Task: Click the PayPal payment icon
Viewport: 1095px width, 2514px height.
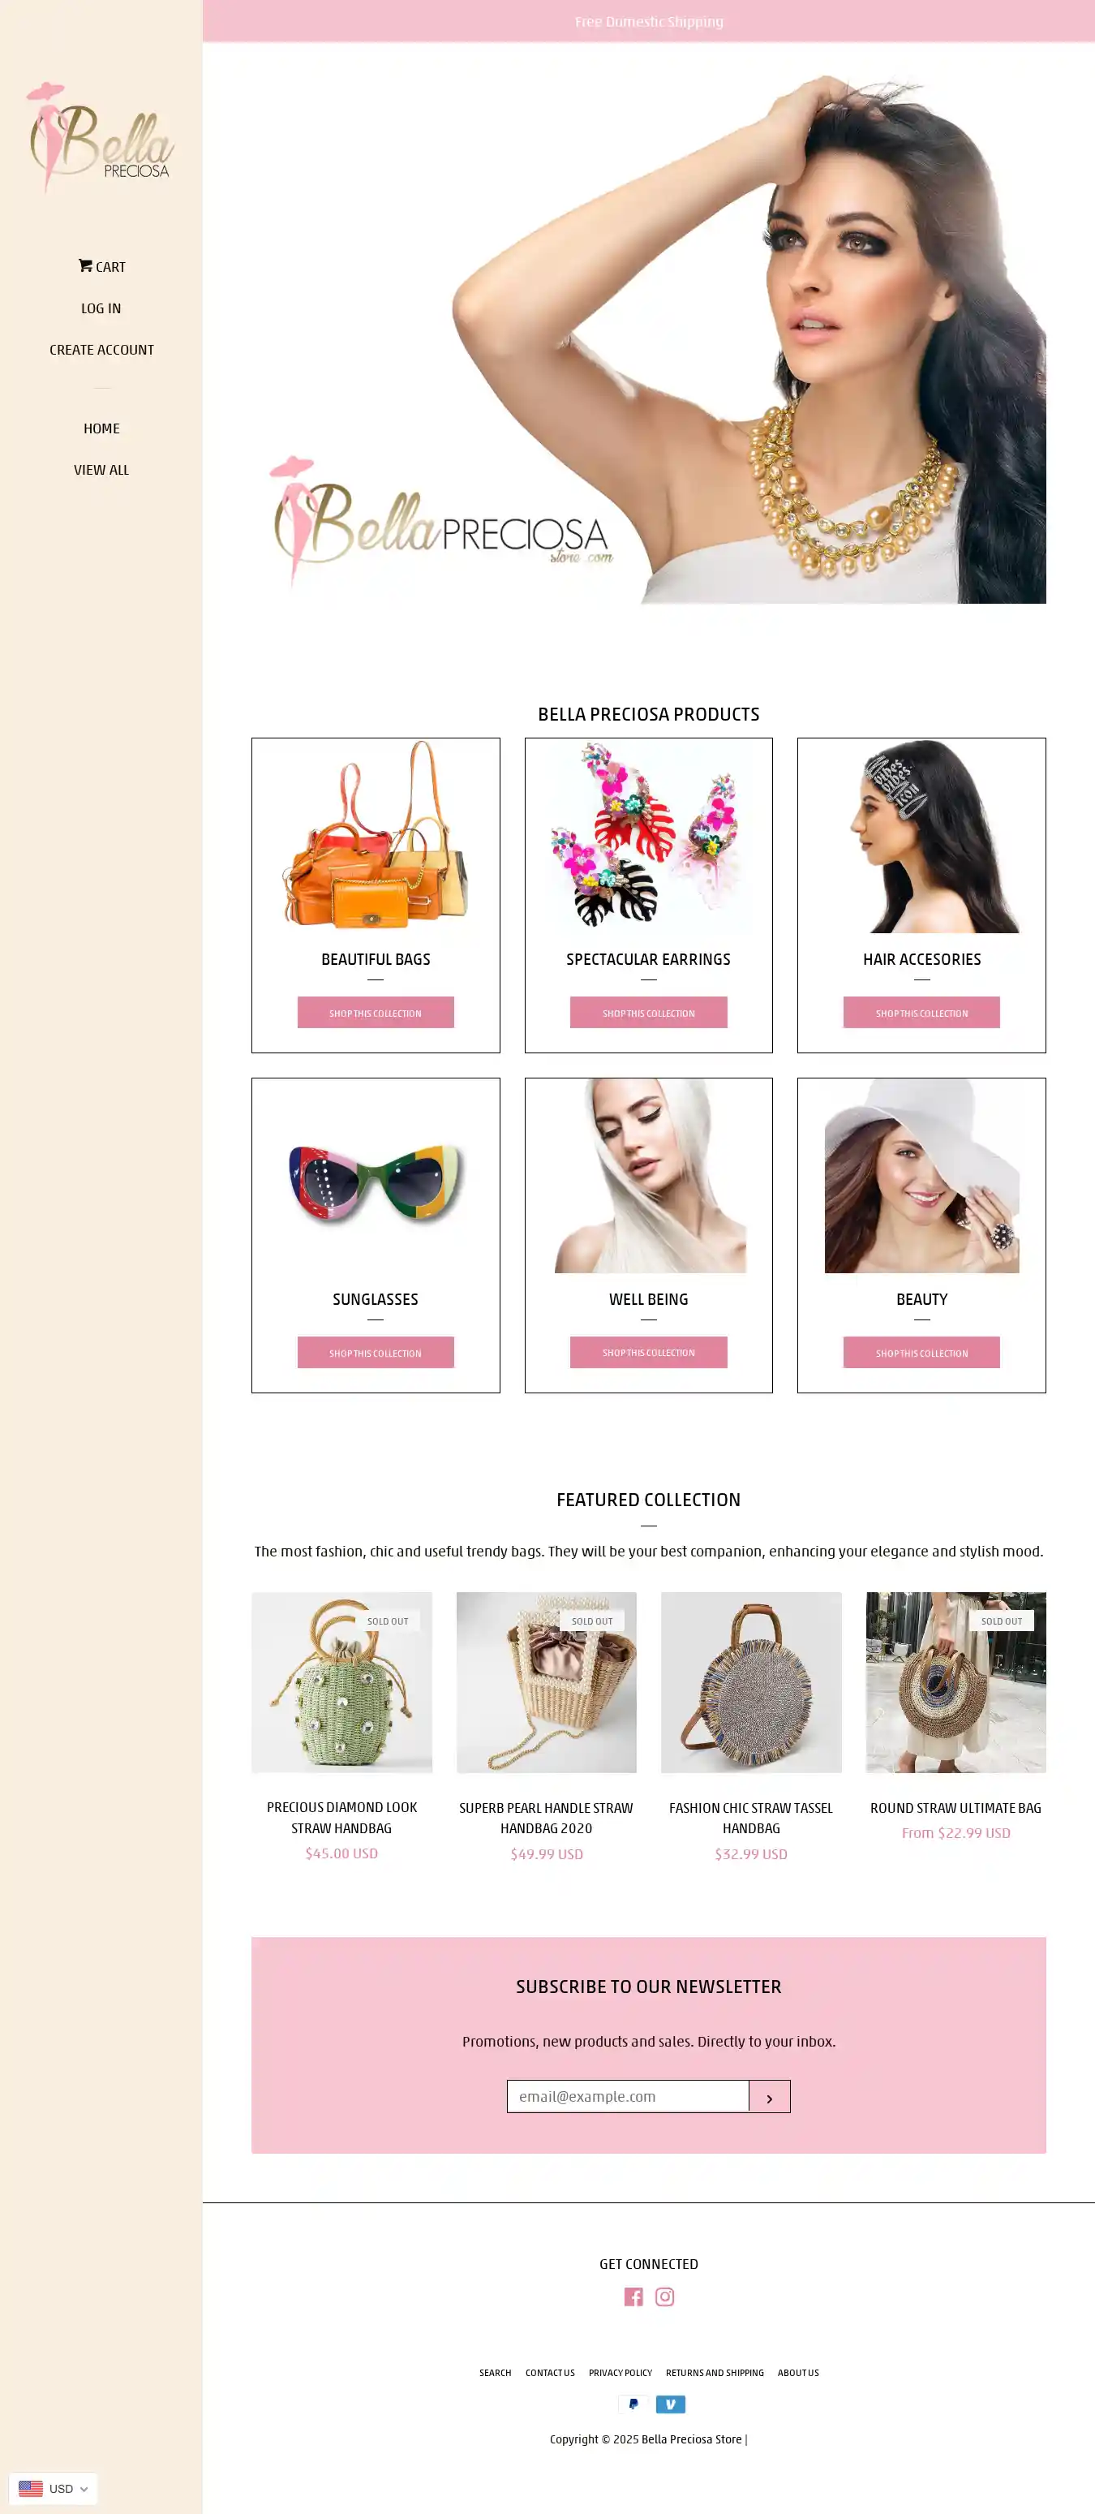Action: click(x=633, y=2404)
